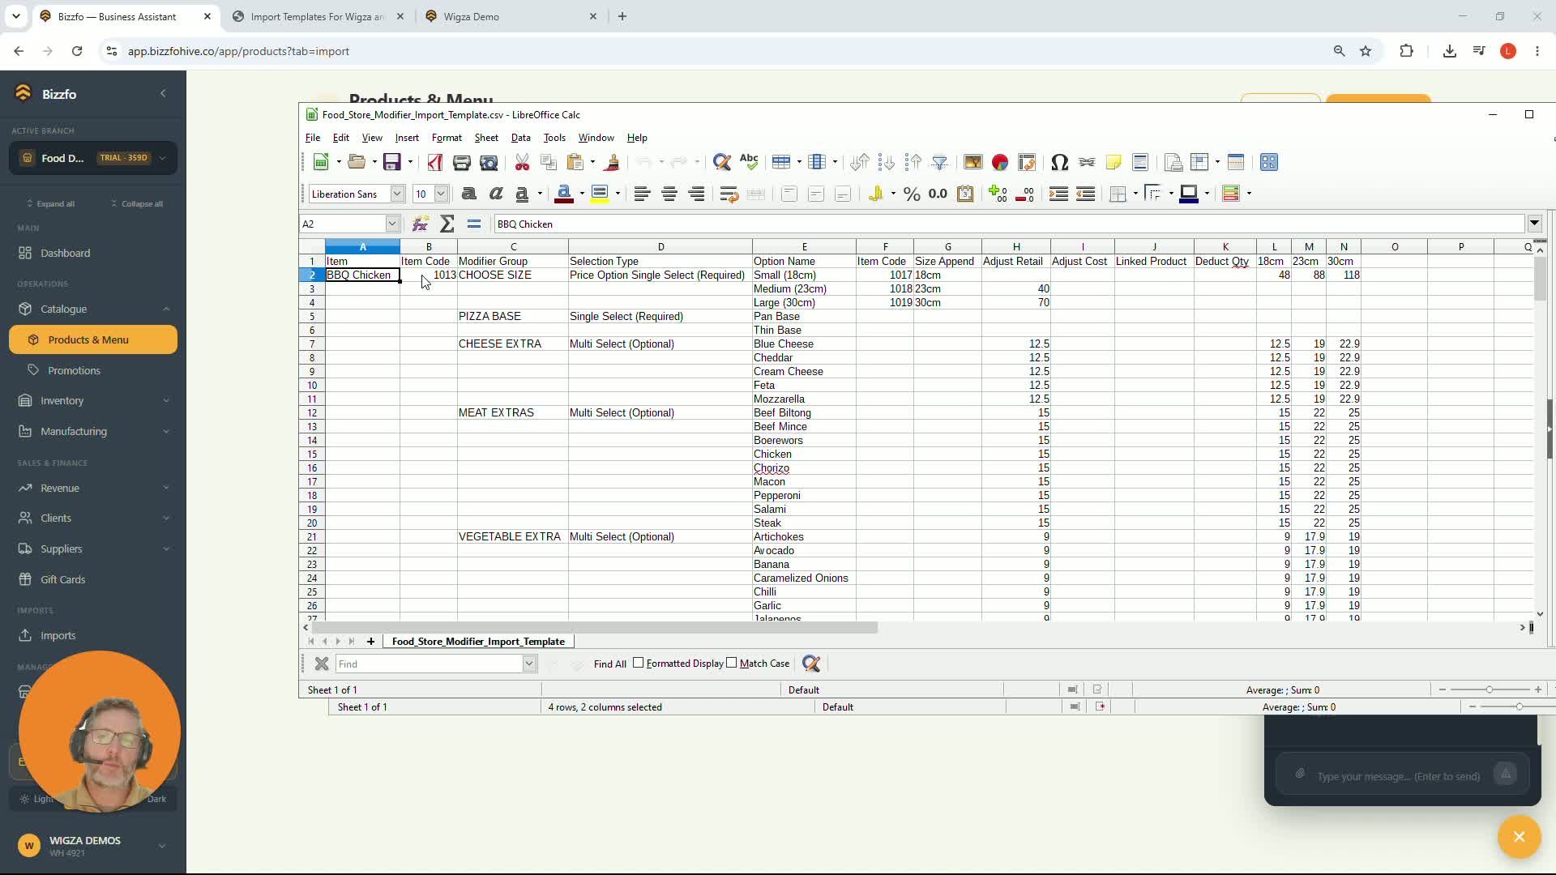
Task: Expand Manufacturing section in sidebar
Action: point(94,431)
